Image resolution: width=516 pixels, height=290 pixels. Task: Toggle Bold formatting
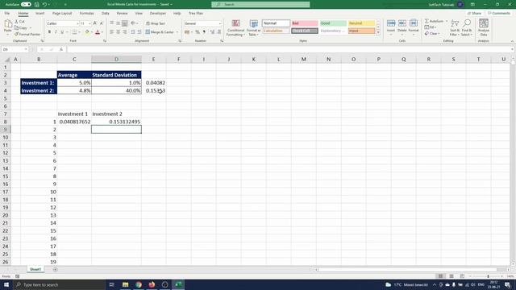(49, 32)
